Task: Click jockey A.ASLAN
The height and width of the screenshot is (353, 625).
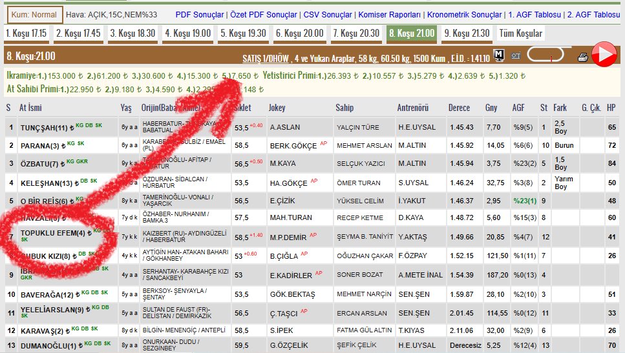Action: point(285,127)
